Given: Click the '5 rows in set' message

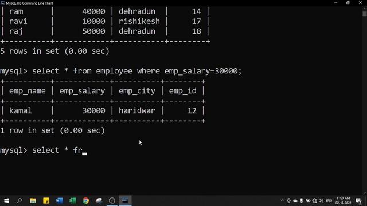Looking at the screenshot, I should [x=55, y=51].
